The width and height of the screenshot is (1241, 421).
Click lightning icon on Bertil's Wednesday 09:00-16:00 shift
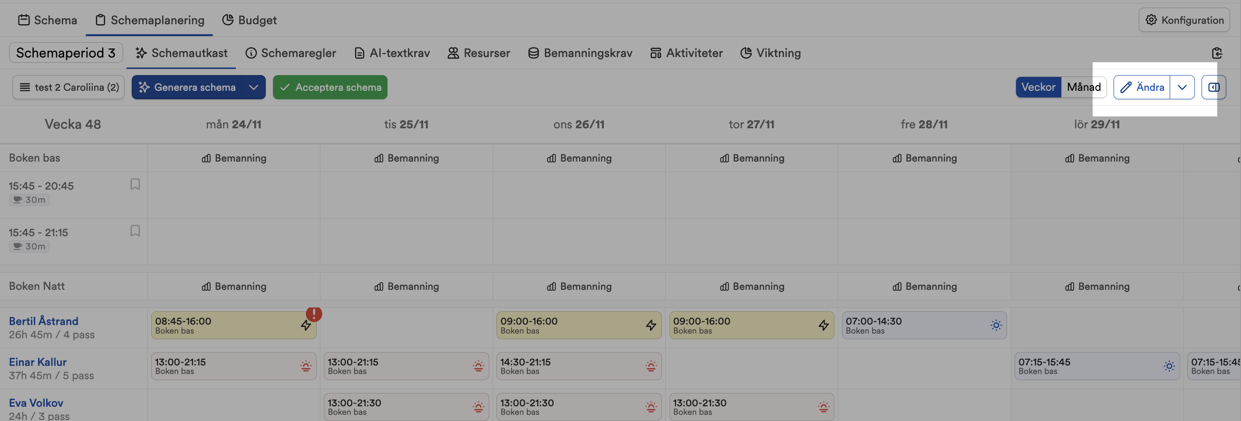(x=651, y=325)
